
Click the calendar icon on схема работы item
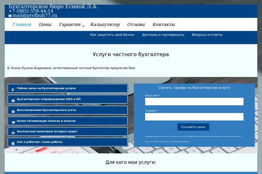13,144
